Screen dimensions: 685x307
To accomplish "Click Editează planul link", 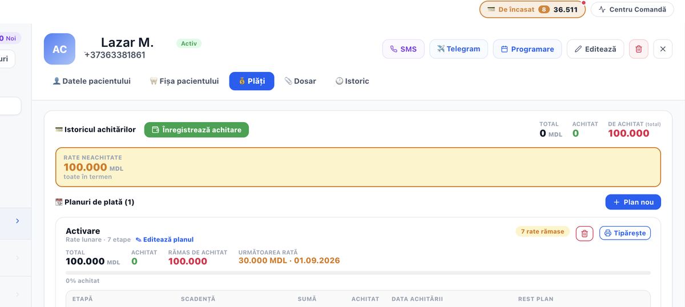I will (x=164, y=240).
